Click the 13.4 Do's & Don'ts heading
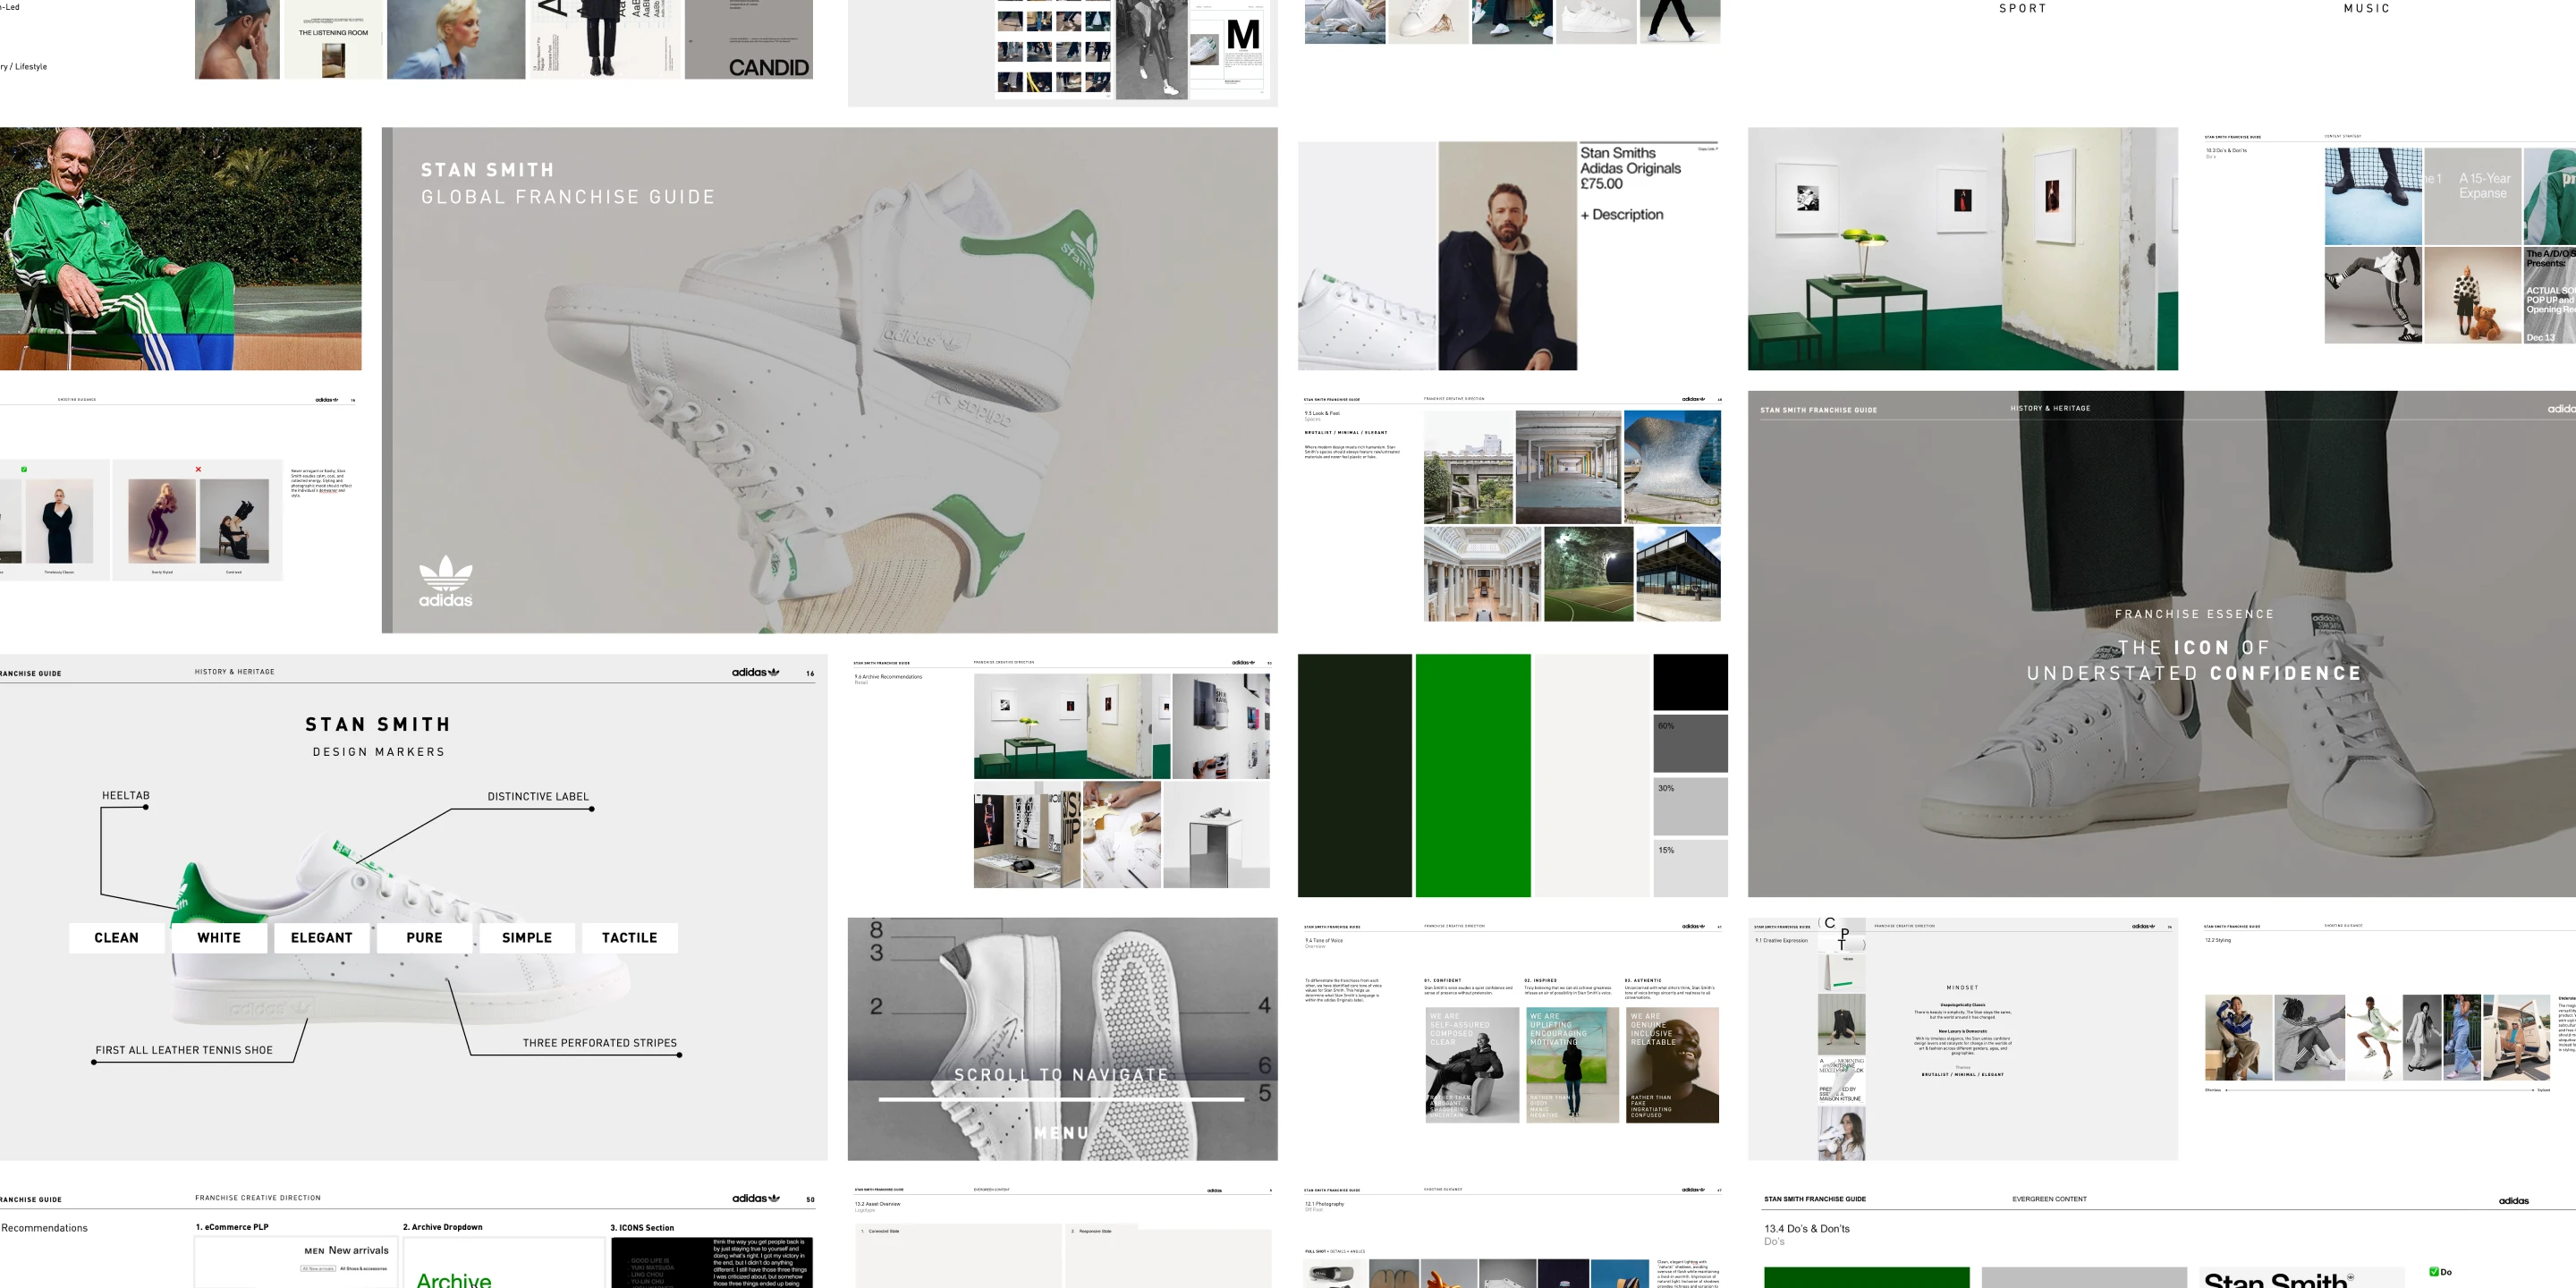Screen dimensions: 2576x1288 coord(1807,1229)
